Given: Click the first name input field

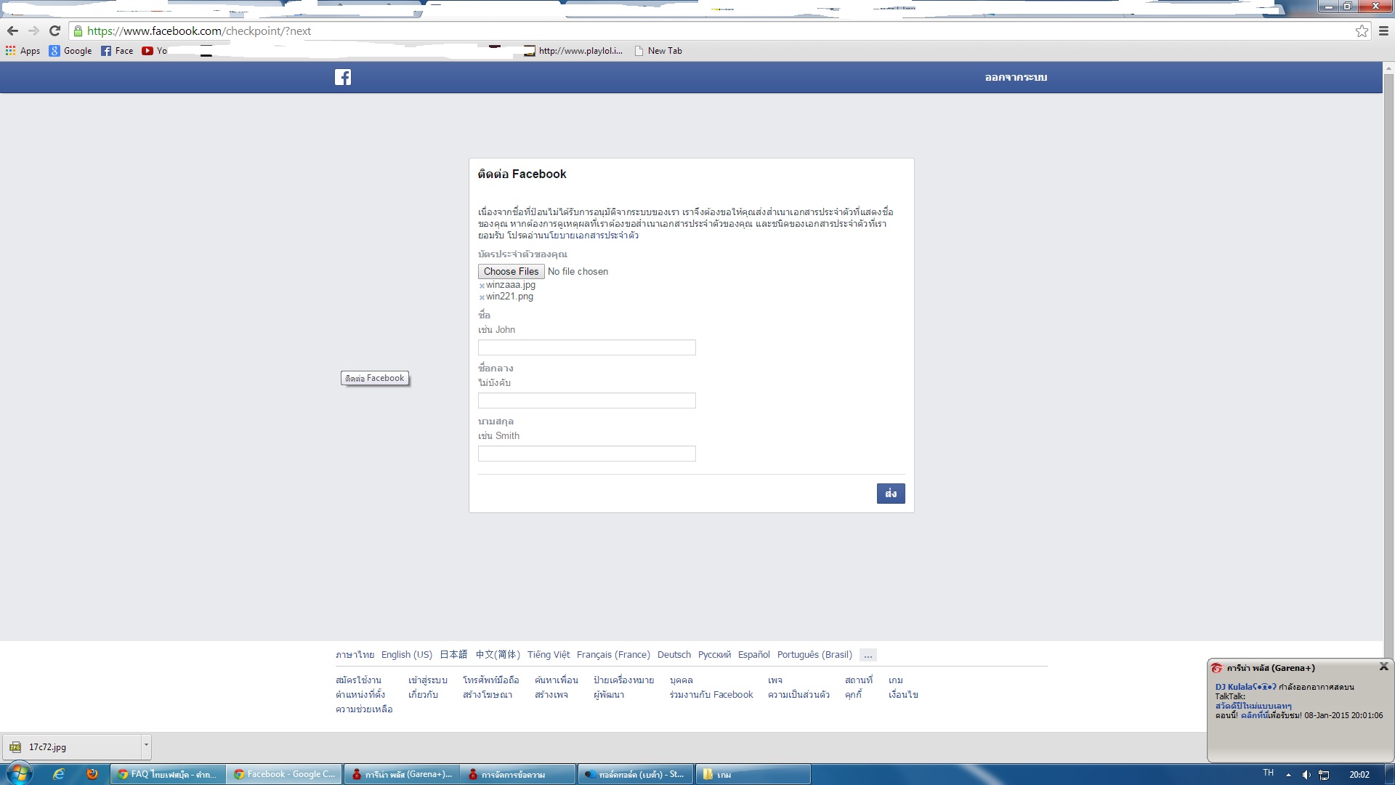Looking at the screenshot, I should (586, 347).
